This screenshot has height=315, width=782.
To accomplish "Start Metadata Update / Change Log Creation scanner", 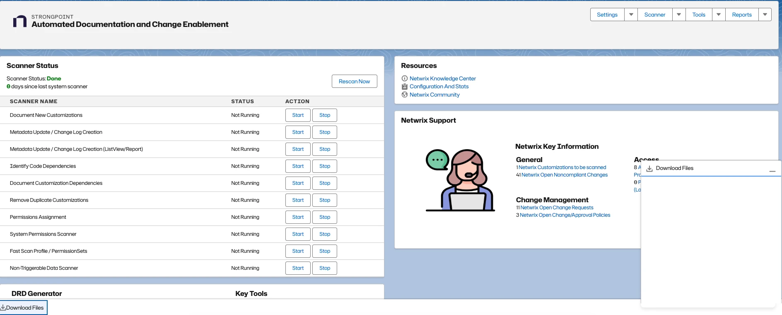I will point(298,132).
